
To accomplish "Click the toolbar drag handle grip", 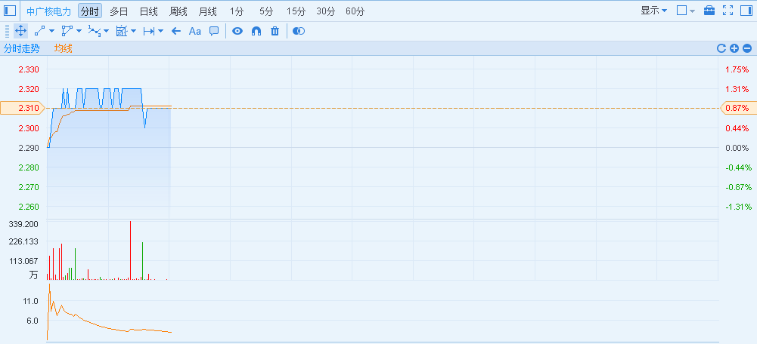I will tap(7, 32).
